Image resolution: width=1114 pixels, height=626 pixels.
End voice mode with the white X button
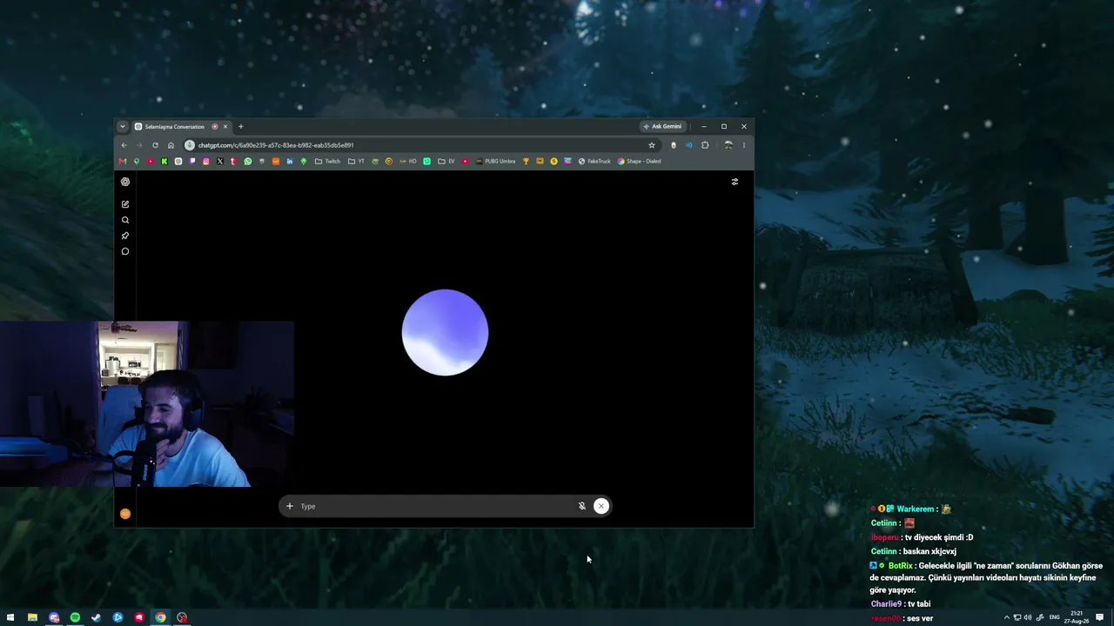point(601,506)
